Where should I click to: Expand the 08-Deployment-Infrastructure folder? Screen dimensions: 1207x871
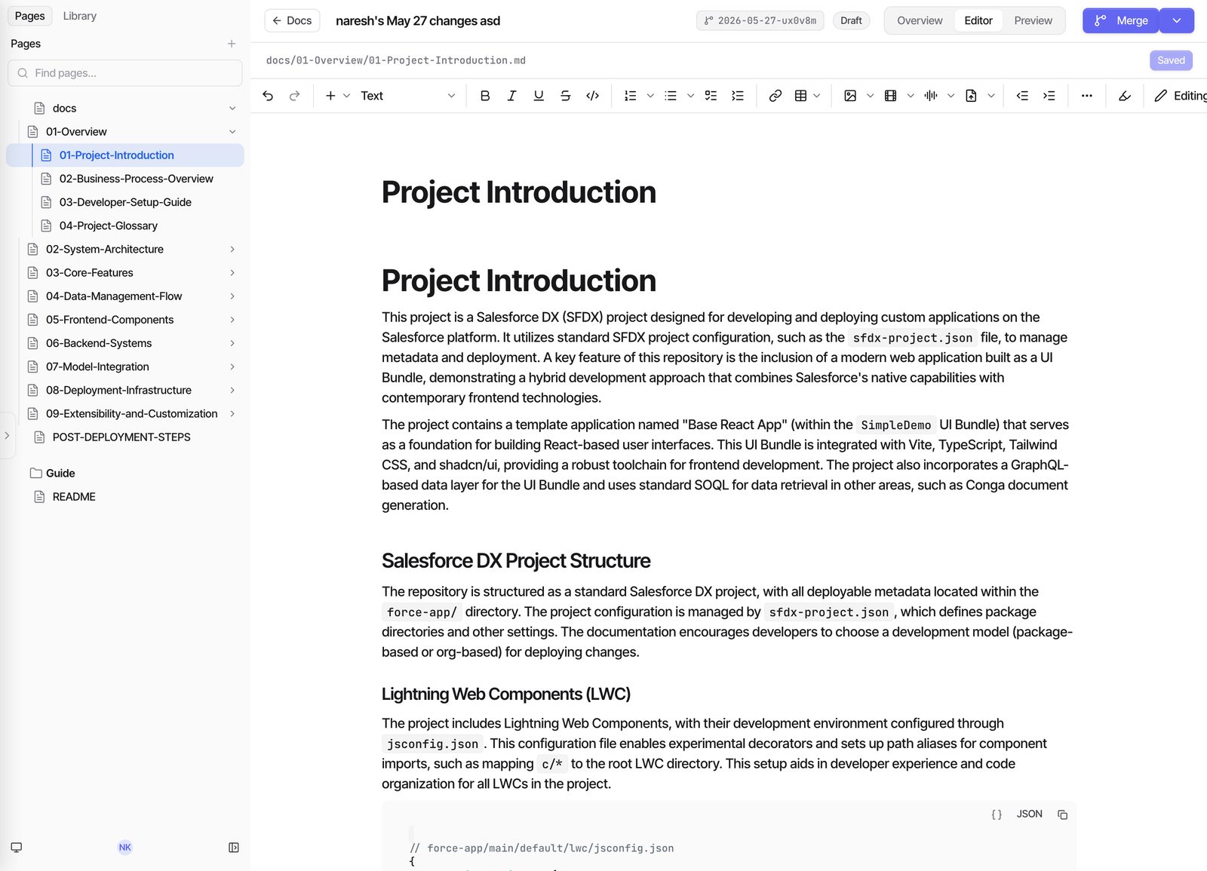[x=232, y=391]
